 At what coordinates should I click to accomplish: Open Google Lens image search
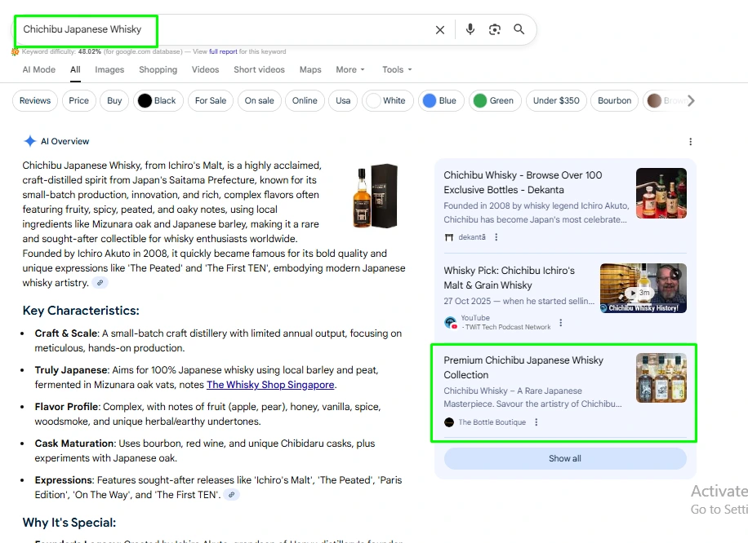(x=495, y=29)
